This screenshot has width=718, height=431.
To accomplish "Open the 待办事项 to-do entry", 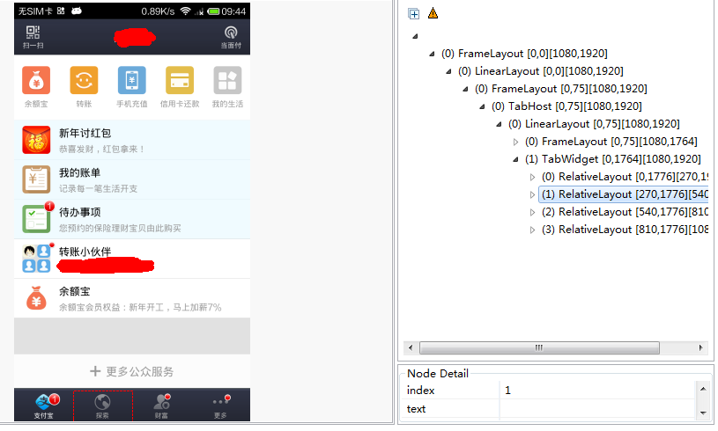I will click(132, 219).
